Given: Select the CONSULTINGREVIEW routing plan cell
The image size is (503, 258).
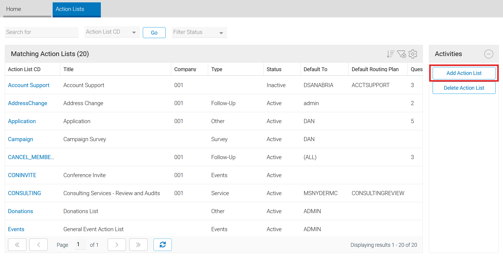Looking at the screenshot, I should point(378,193).
